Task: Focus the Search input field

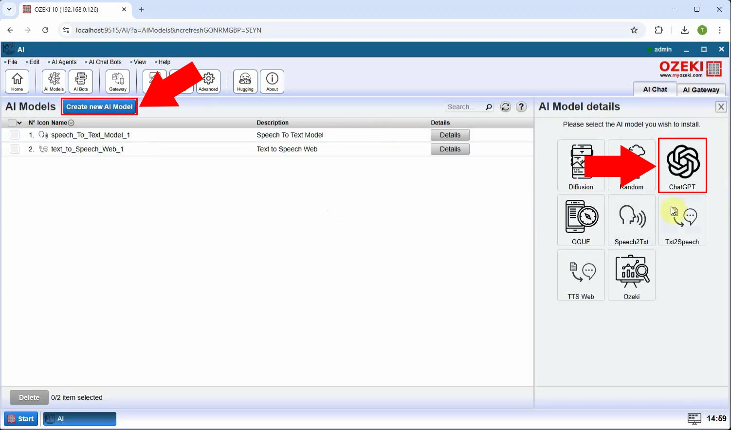Action: [465, 107]
